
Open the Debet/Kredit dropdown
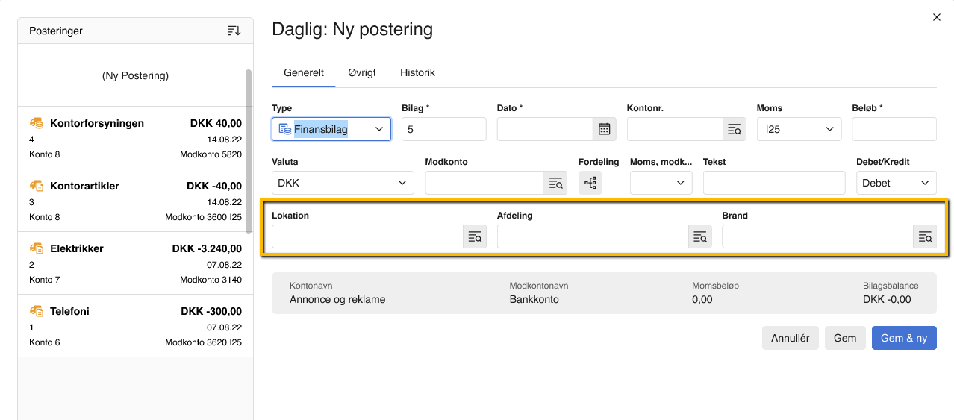tap(897, 183)
